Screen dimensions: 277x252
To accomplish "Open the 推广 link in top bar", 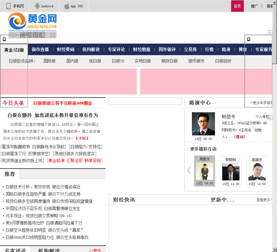I will [254, 6].
